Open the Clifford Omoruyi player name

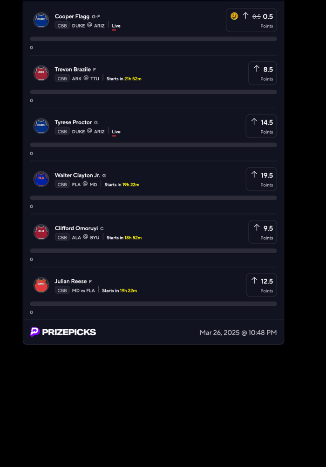click(76, 228)
